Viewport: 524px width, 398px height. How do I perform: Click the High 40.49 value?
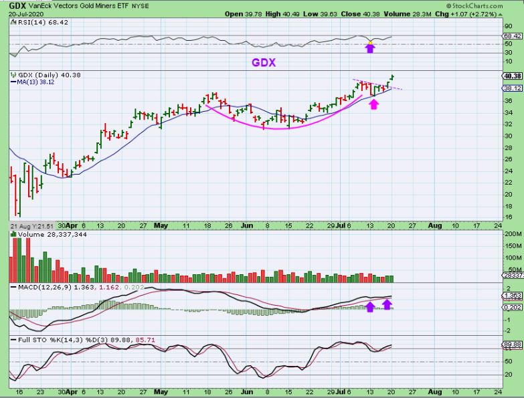(283, 14)
